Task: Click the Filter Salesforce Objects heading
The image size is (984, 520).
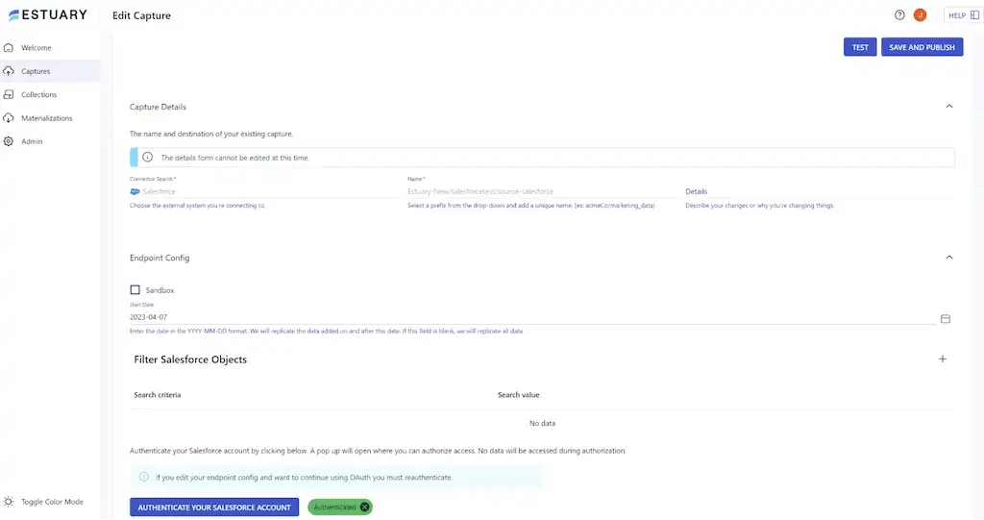Action: tap(190, 359)
